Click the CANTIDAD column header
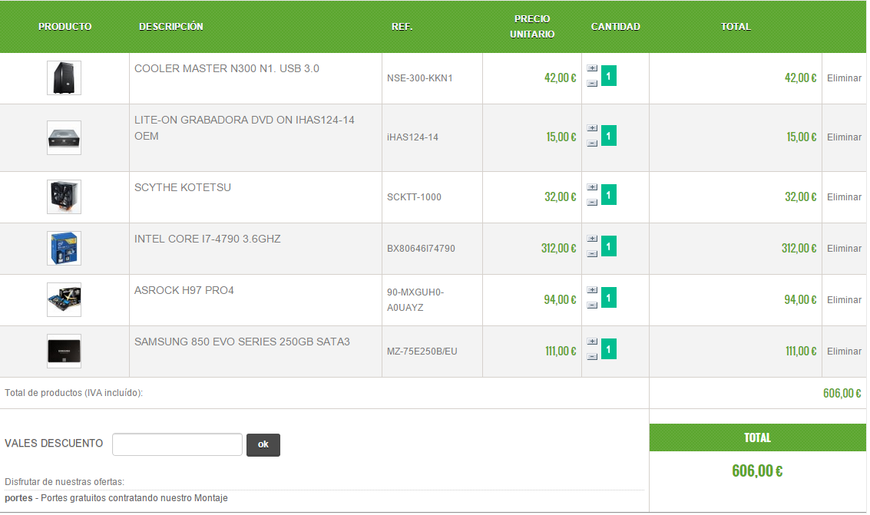Viewport: 870px width, 515px height. [615, 27]
